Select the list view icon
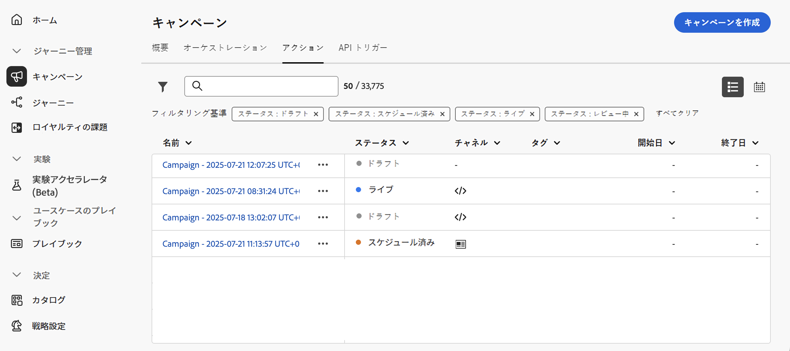The image size is (790, 351). [733, 87]
